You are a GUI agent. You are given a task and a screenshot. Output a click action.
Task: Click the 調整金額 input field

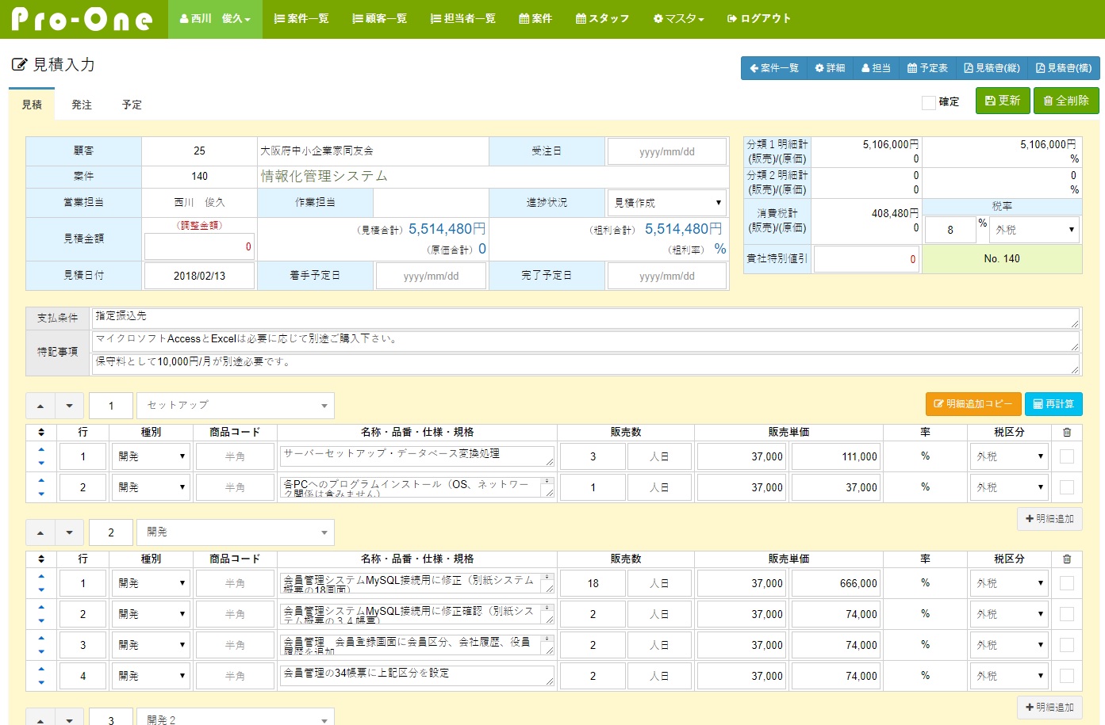tap(199, 246)
